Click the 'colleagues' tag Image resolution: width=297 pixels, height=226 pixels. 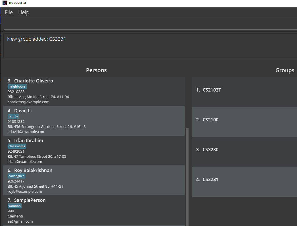point(16,176)
